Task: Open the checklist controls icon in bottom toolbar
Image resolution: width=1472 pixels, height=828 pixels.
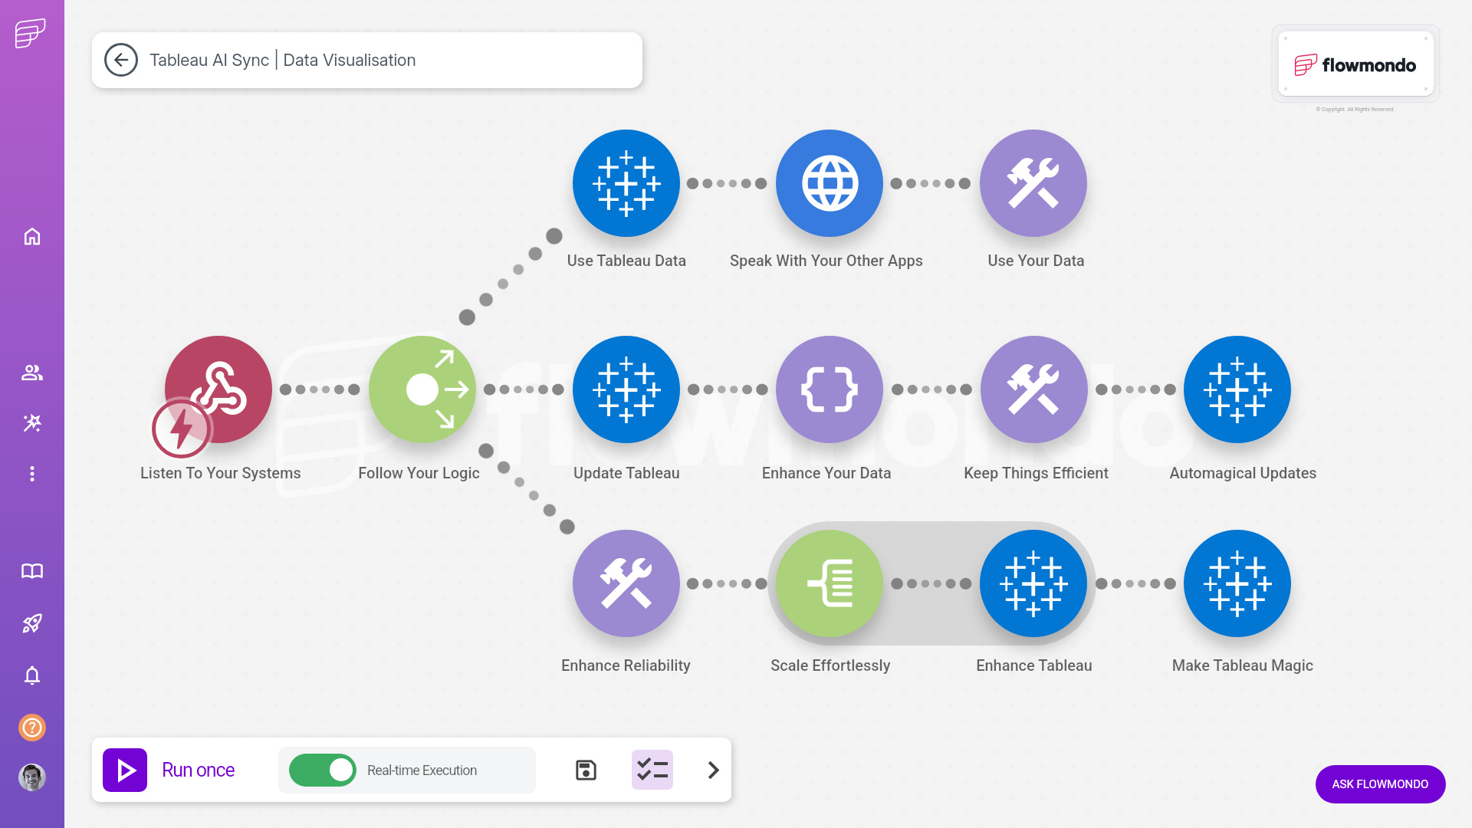Action: click(x=652, y=770)
